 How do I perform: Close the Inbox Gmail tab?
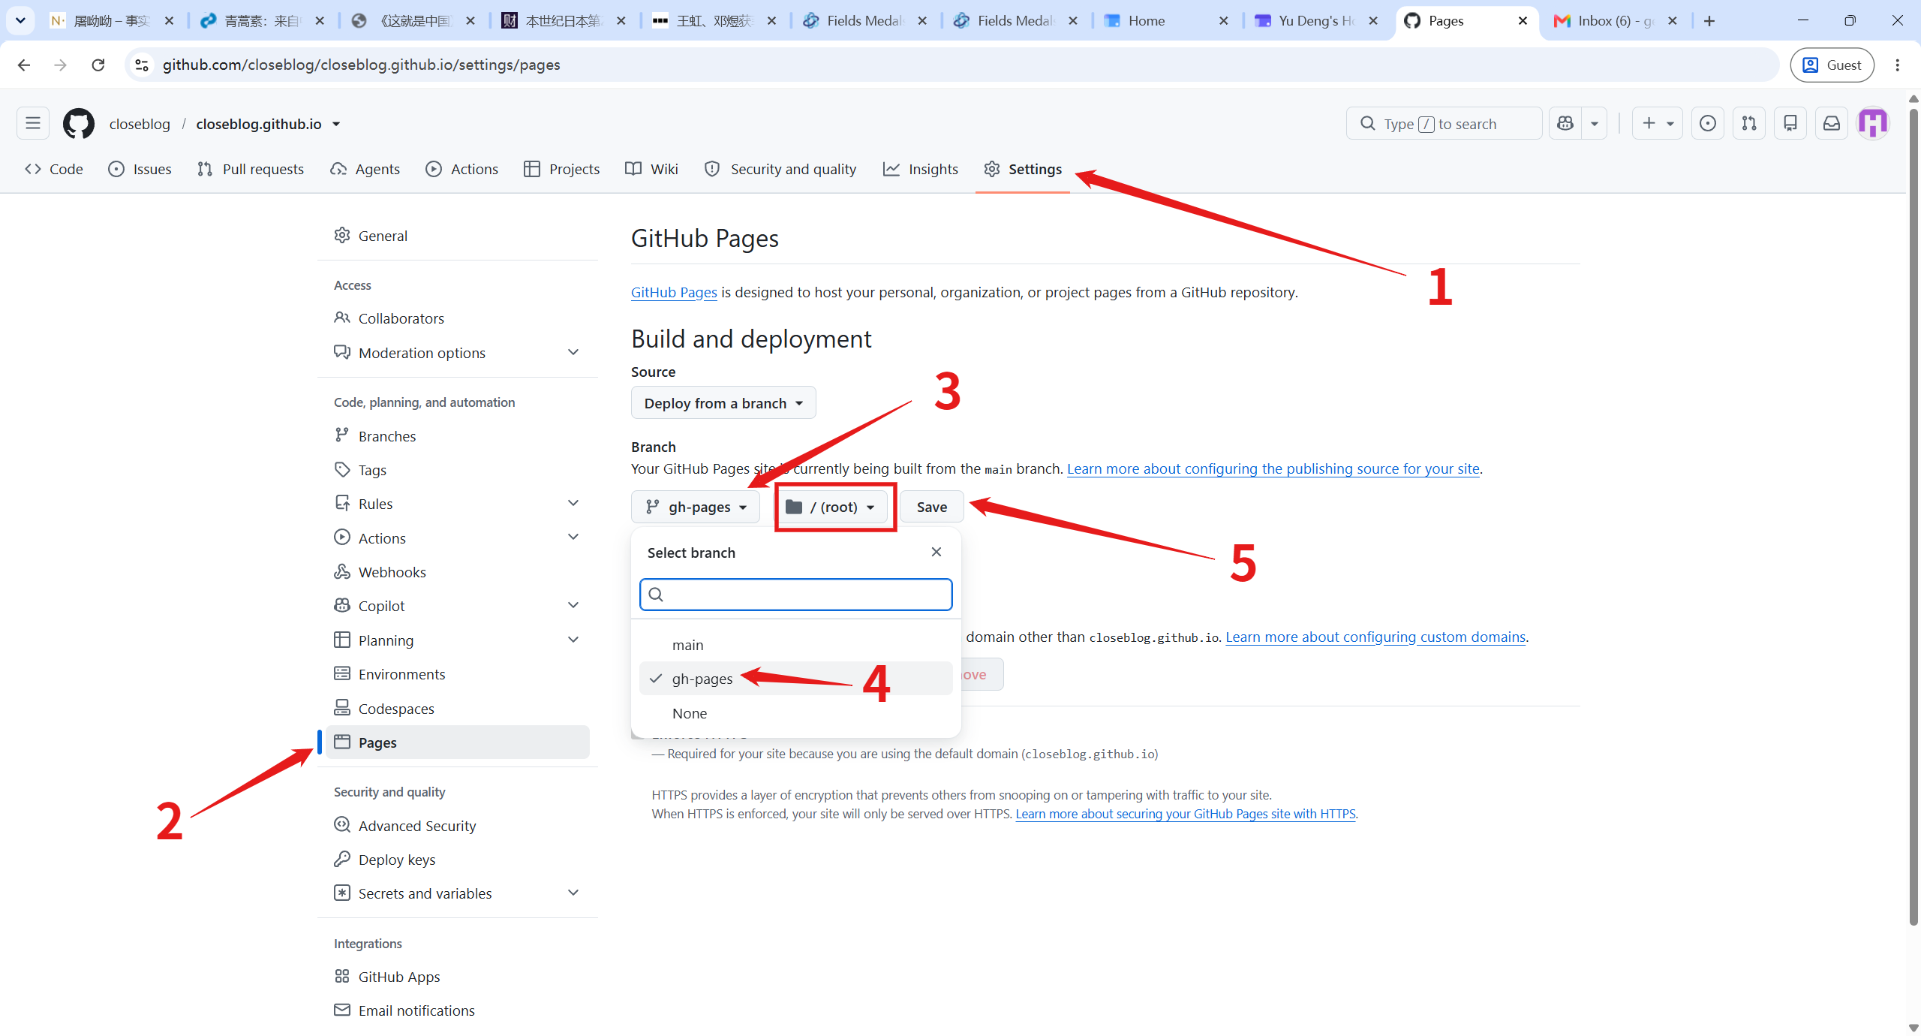1672,21
